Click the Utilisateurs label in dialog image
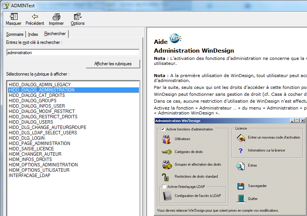The height and width of the screenshot is (216, 307). pos(182,139)
